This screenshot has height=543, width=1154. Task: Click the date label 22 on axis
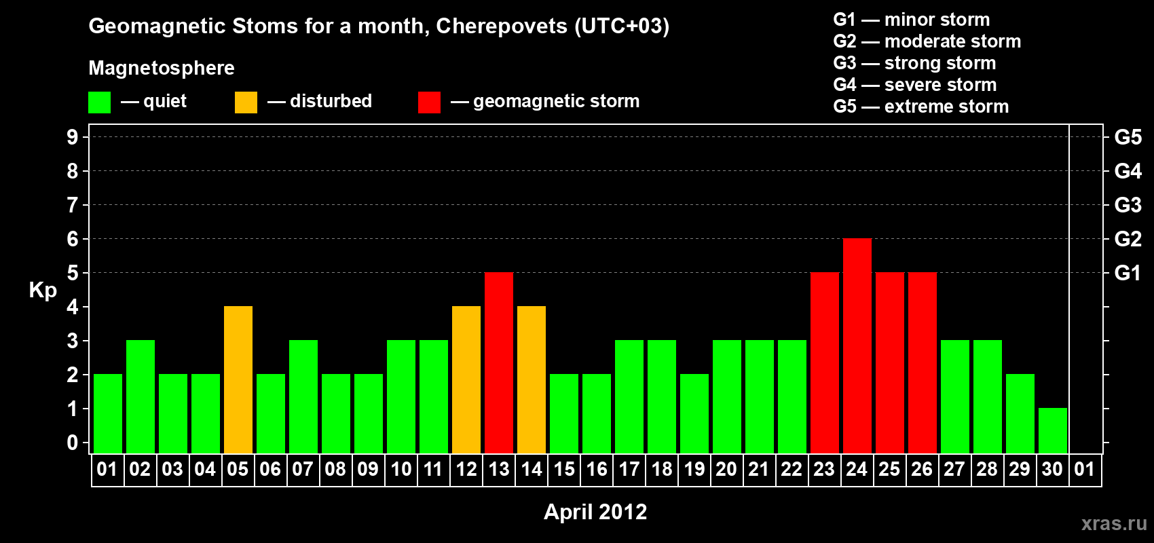[792, 469]
